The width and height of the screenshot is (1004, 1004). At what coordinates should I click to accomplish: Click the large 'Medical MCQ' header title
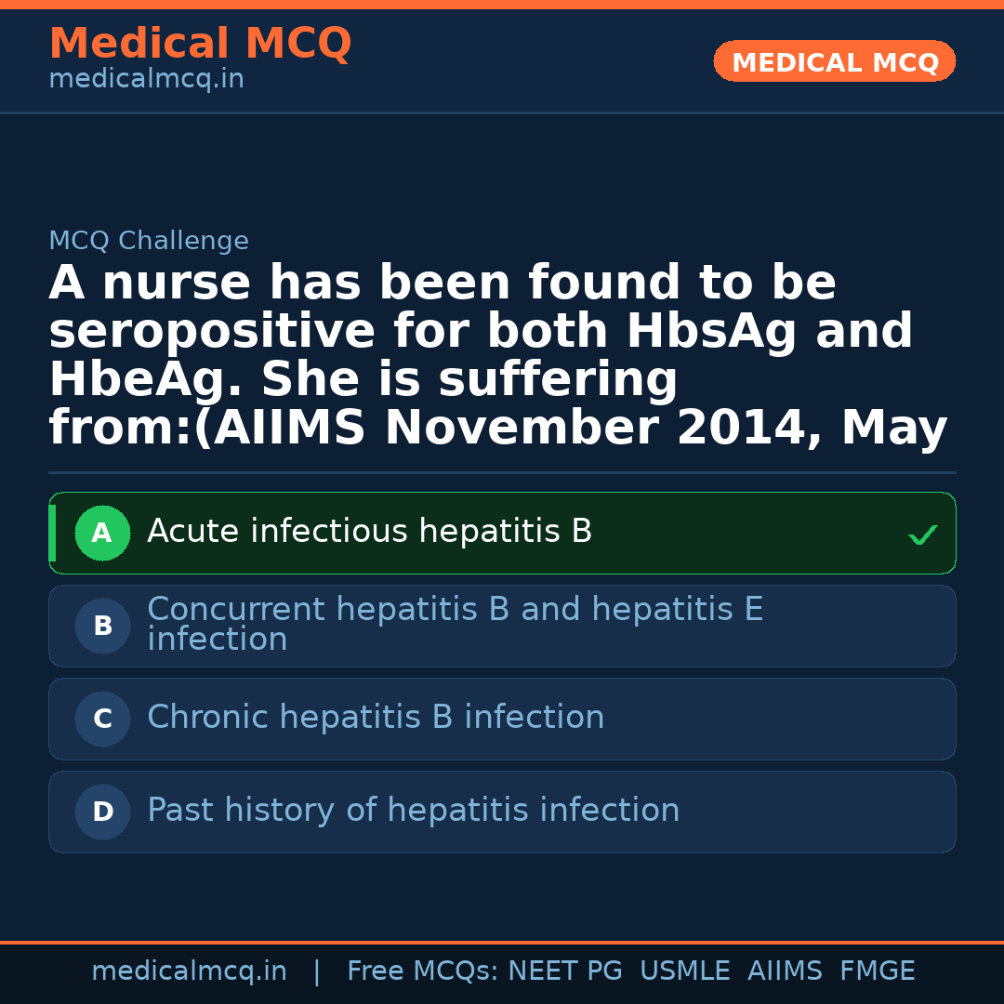[200, 44]
